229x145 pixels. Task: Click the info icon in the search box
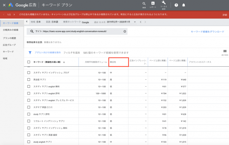click(125, 31)
